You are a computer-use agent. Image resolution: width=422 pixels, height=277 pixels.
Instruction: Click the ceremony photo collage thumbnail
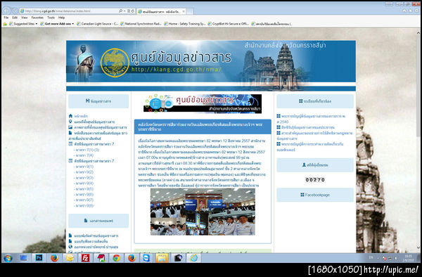coord(203,212)
